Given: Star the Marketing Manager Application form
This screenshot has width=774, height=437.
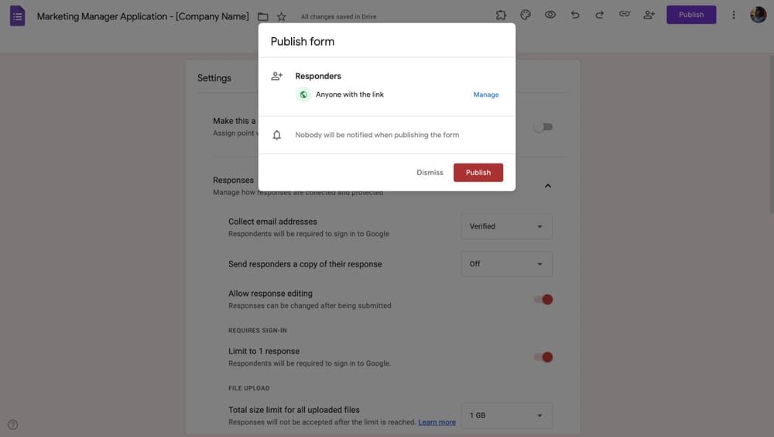Looking at the screenshot, I should coord(282,17).
